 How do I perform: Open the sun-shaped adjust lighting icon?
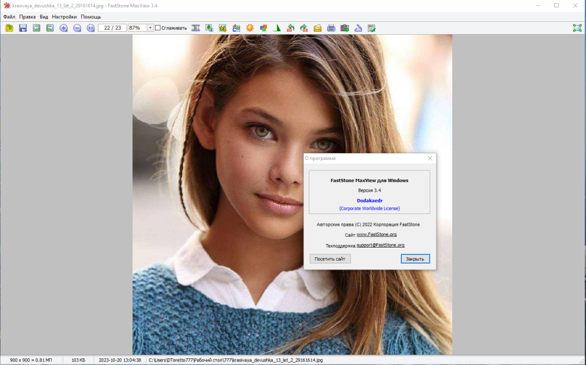tap(250, 28)
